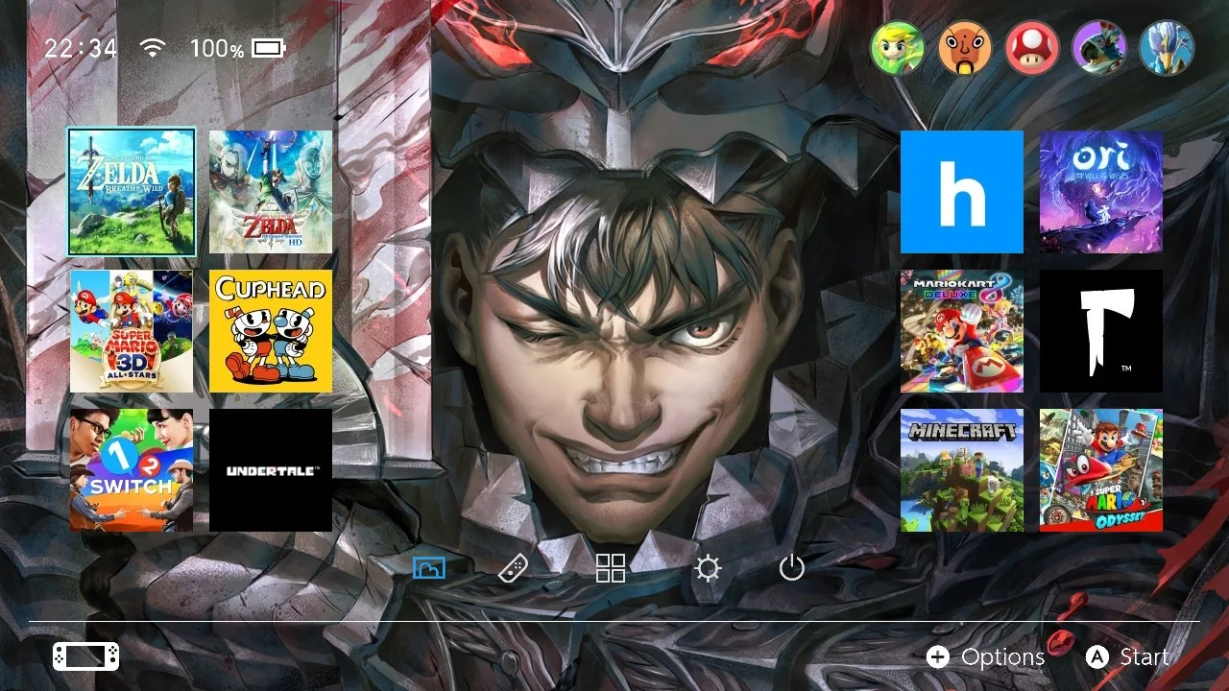Select the angry Mii face avatar
The image size is (1229, 691).
click(x=965, y=48)
